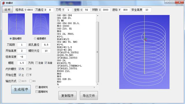The height and width of the screenshot is (104, 185).
Task: Select the 圆柱螺纹 cylindrical thread radio button
Action: [x=11, y=38]
